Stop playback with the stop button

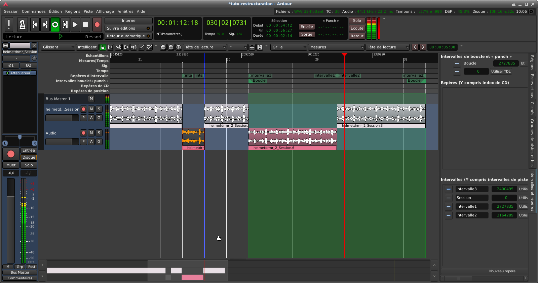[x=85, y=25]
